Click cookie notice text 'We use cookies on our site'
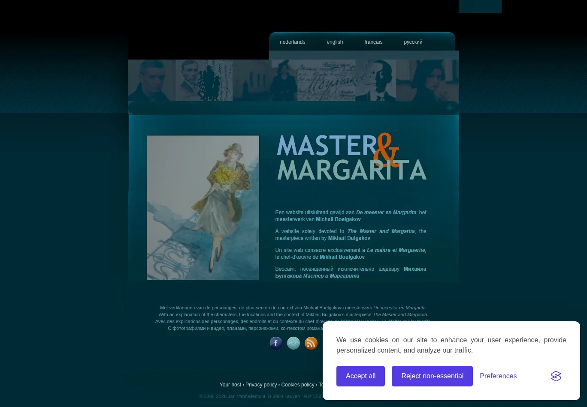Screen dimensions: 587x407 [451, 345]
